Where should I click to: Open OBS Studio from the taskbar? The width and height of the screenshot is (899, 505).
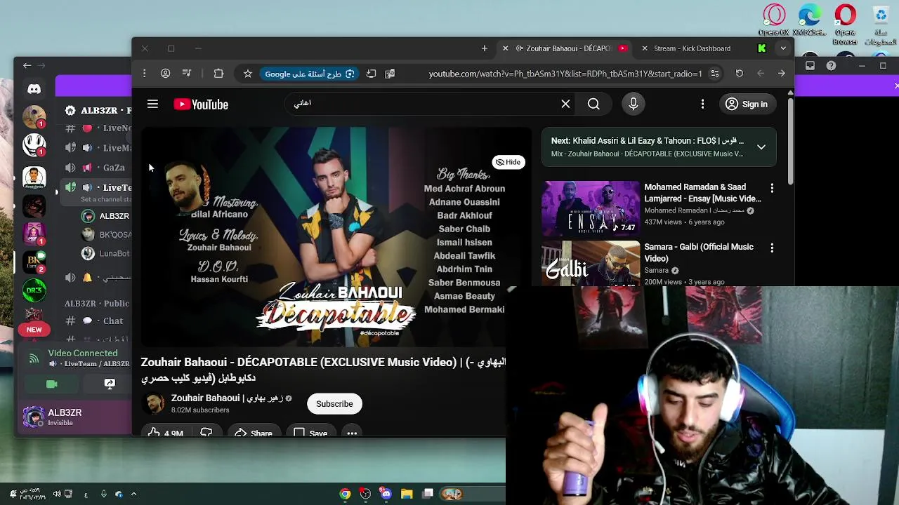(365, 494)
